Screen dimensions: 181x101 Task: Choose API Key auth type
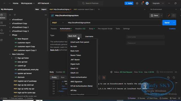pos(74,90)
